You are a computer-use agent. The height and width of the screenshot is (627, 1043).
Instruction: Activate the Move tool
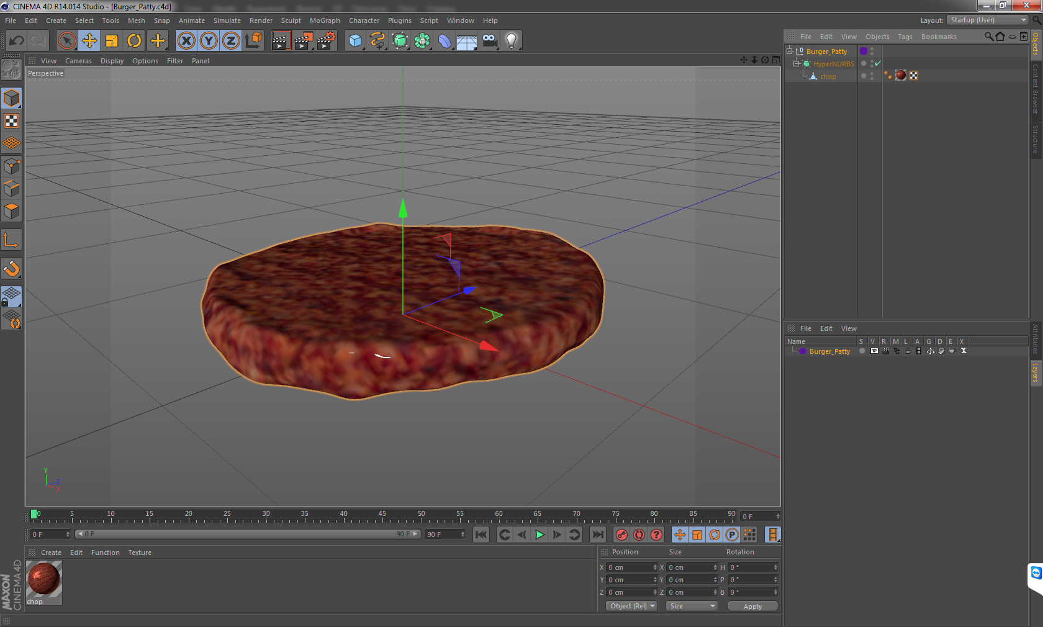[x=89, y=41]
